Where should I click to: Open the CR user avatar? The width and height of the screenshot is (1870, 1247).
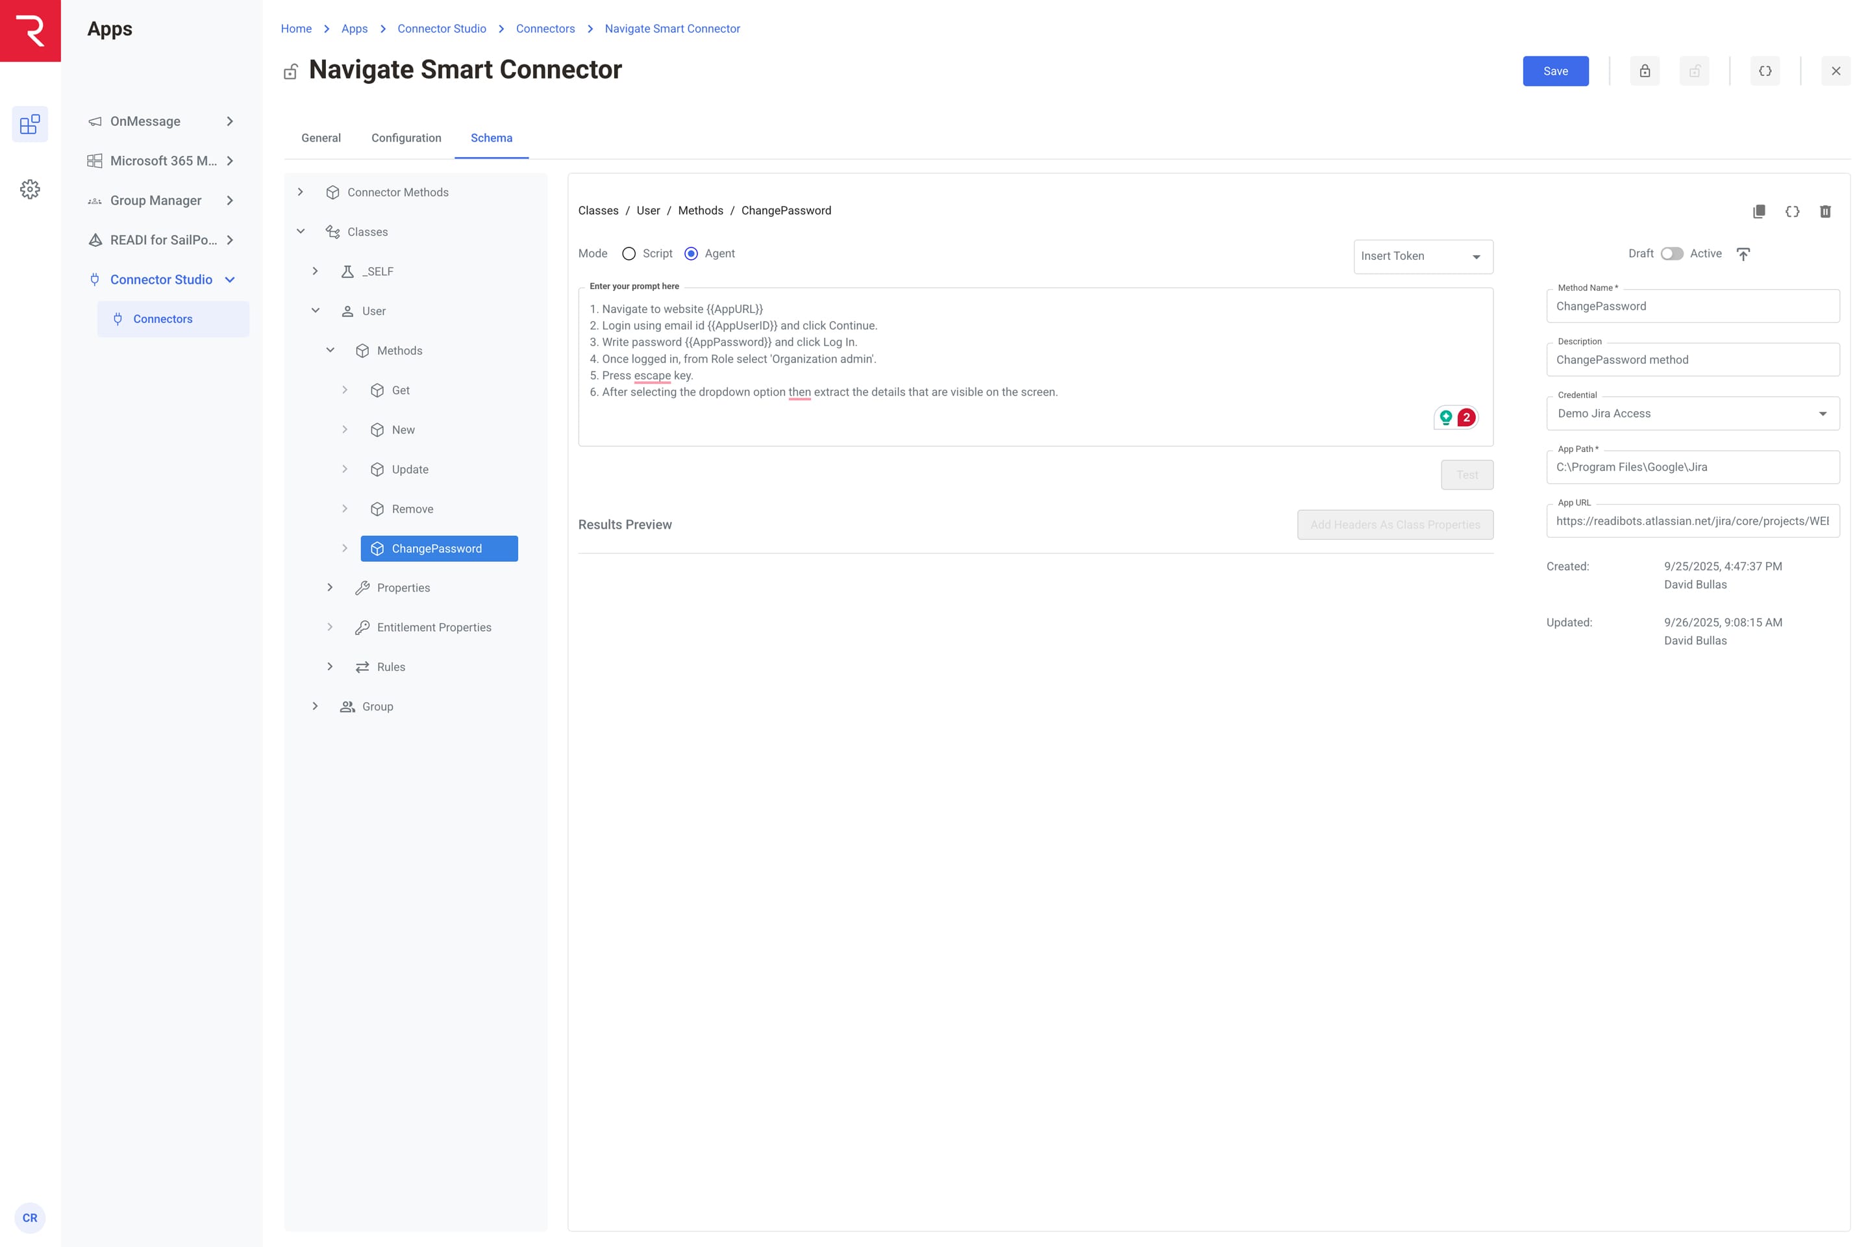31,1218
